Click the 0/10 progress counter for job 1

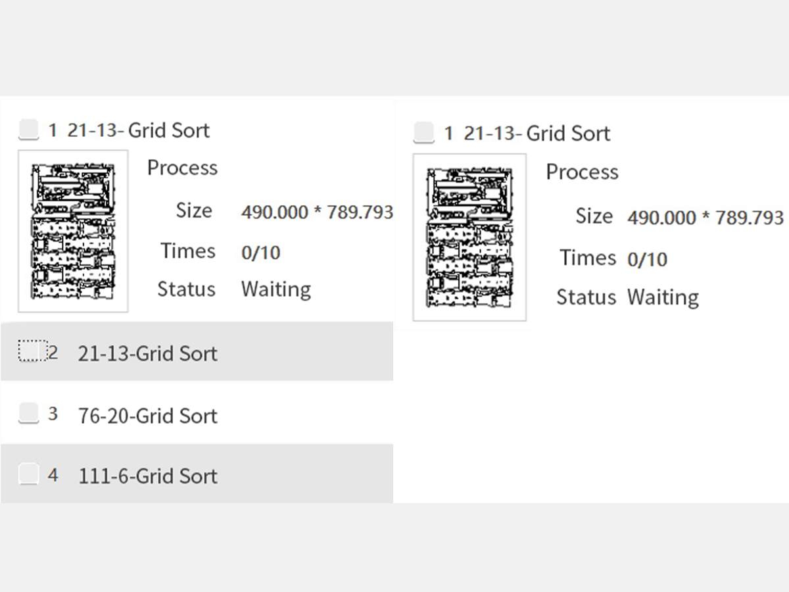click(261, 251)
